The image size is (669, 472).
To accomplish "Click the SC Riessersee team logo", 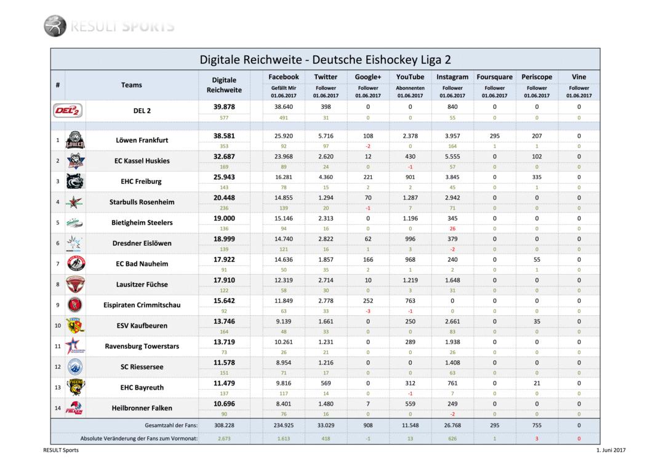I will pyautogui.click(x=75, y=367).
